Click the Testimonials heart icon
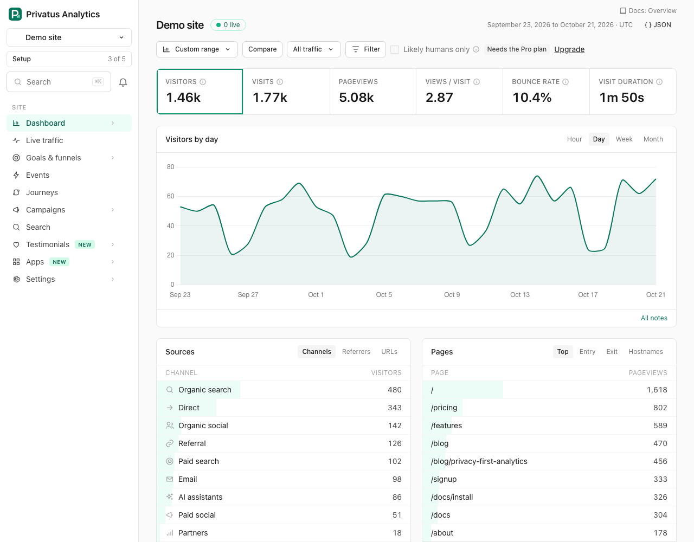The height and width of the screenshot is (542, 694). pyautogui.click(x=16, y=244)
